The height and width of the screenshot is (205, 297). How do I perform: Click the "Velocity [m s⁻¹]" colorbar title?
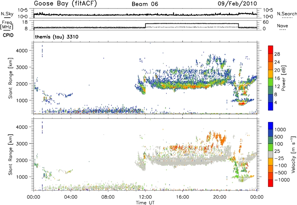293,154
